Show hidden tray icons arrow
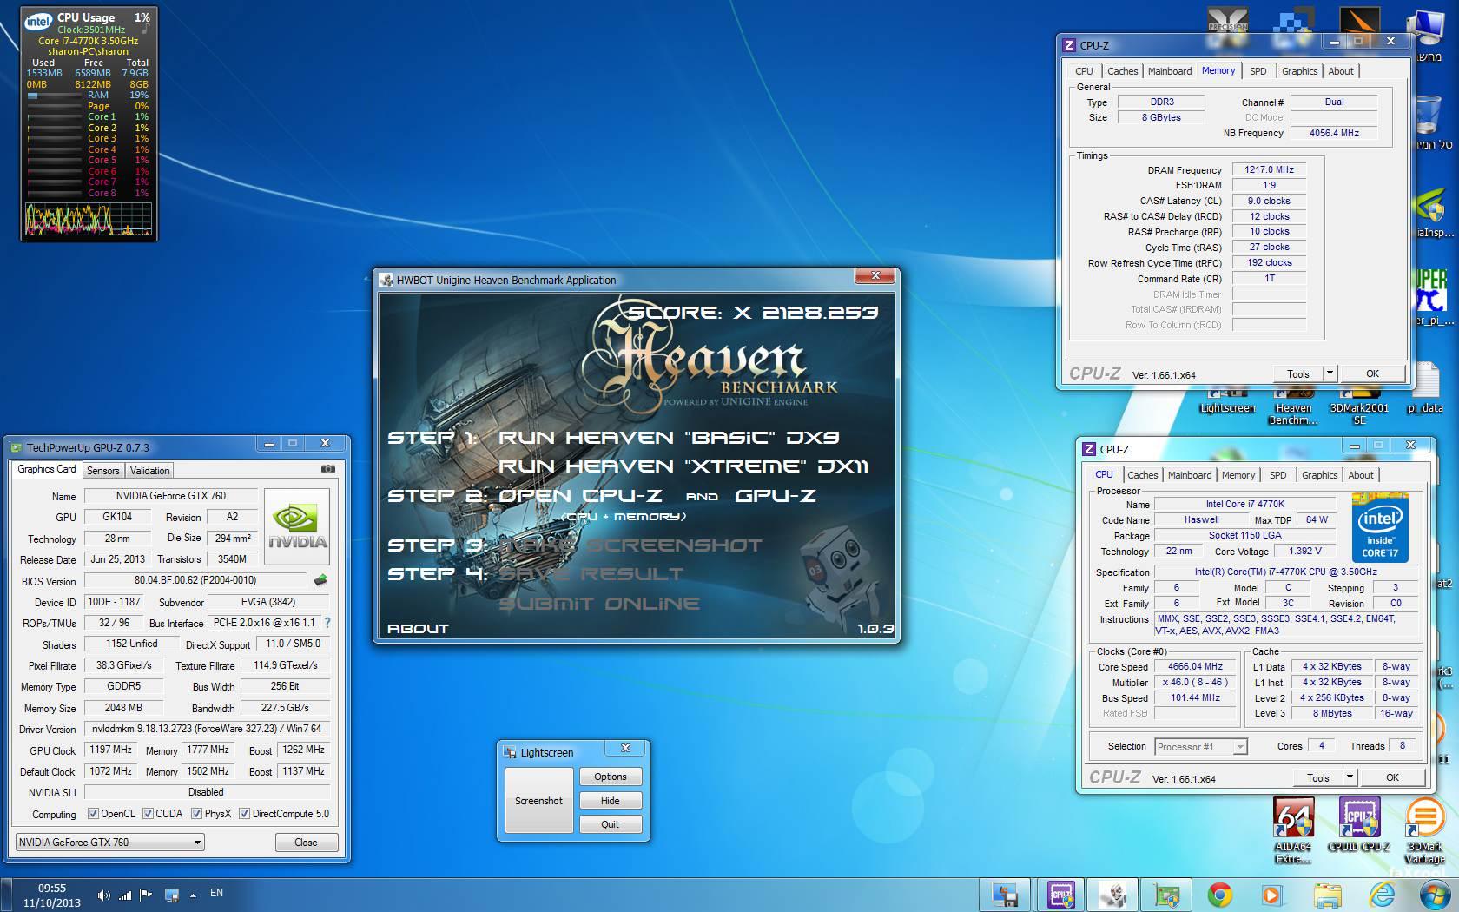The image size is (1459, 912). (x=193, y=895)
